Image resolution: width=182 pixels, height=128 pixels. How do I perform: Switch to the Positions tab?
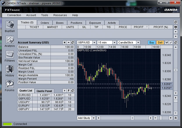76,23
